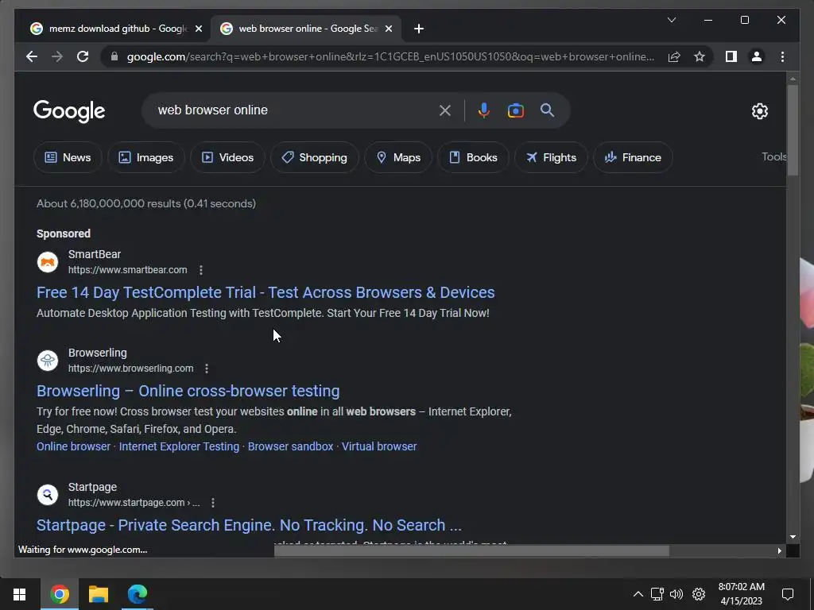Open the notification center icon
Viewport: 814px width, 610px height.
click(x=788, y=594)
